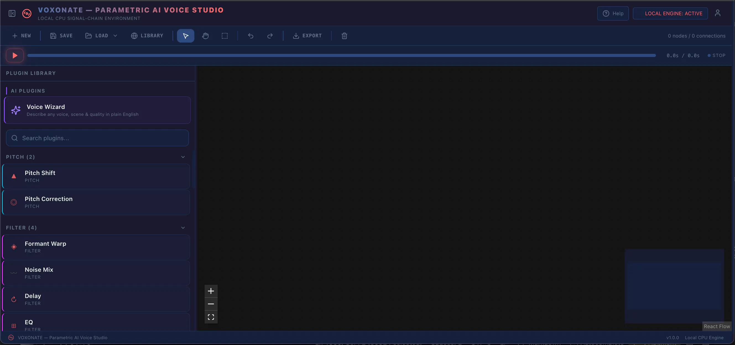Open the Help button
This screenshot has width=735, height=345.
pos(613,14)
